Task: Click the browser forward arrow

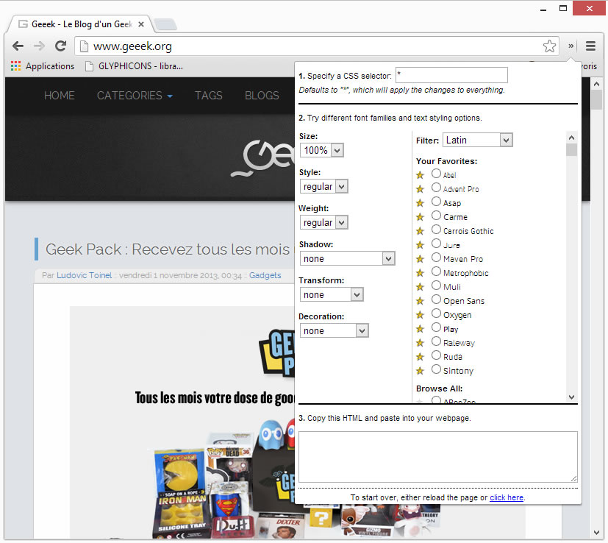Action: (39, 46)
